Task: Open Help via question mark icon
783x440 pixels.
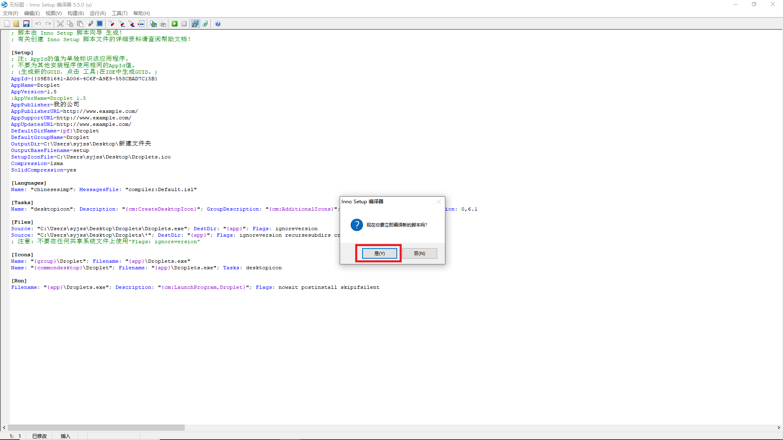Action: [218, 24]
